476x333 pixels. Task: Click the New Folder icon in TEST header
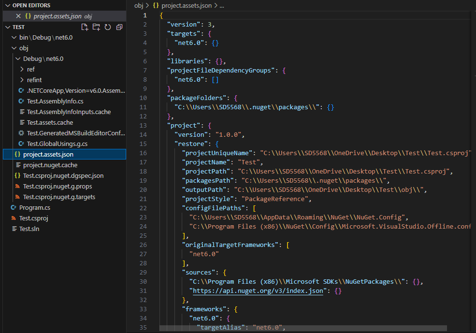coord(96,27)
